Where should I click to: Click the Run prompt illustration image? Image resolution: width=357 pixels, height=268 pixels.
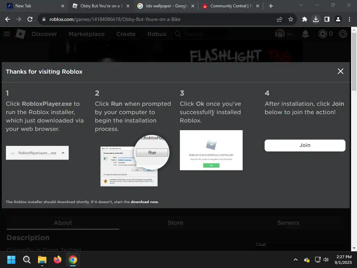click(x=135, y=161)
